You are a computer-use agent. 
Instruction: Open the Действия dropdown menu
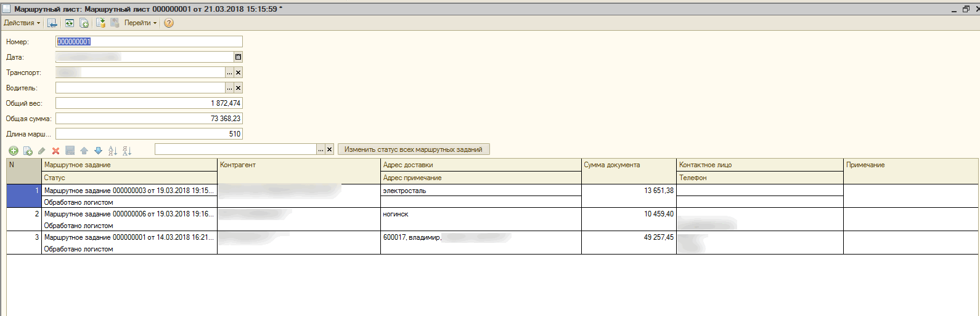[x=22, y=23]
